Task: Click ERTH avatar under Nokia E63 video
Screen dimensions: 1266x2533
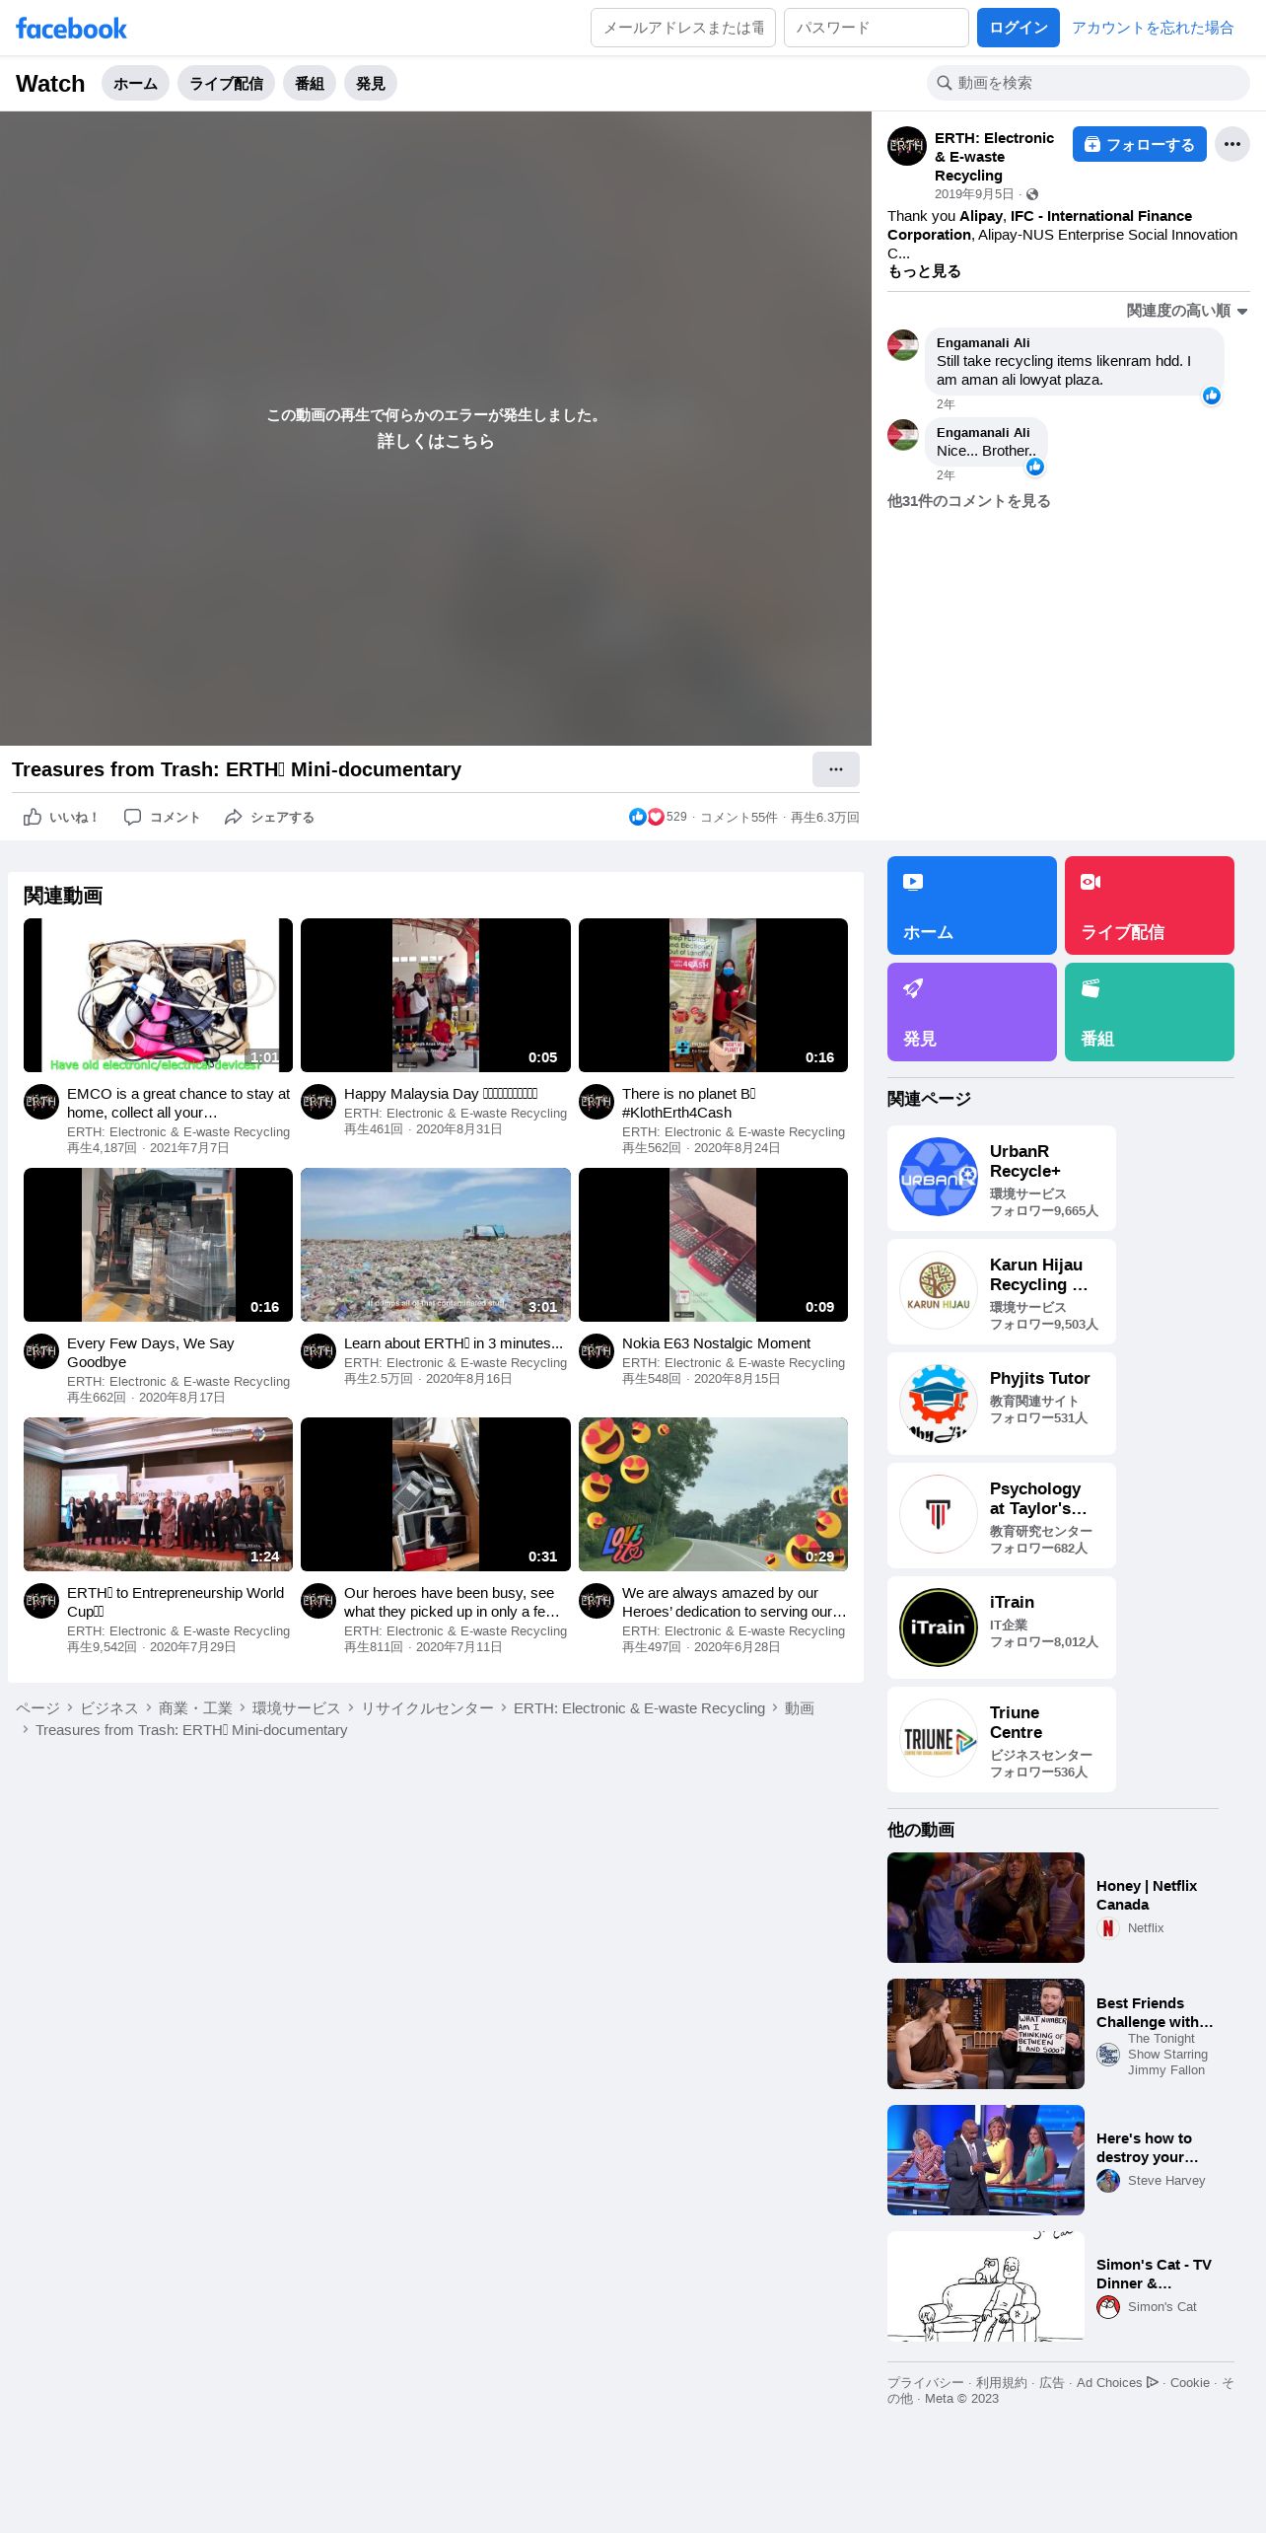Action: [596, 1351]
